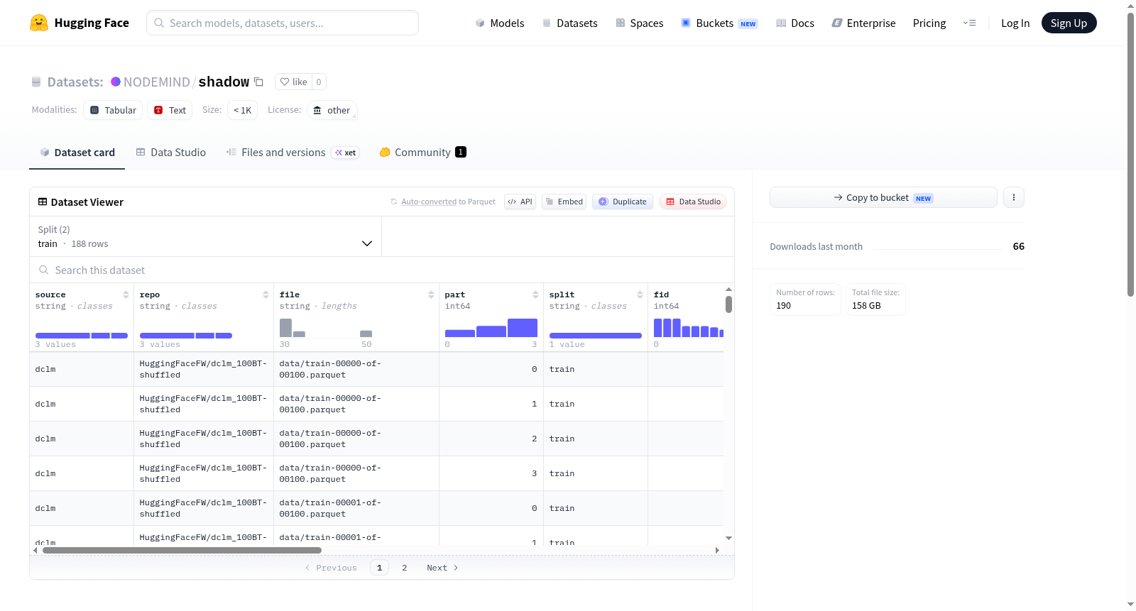Click the Number of rows 190 box

coord(805,299)
